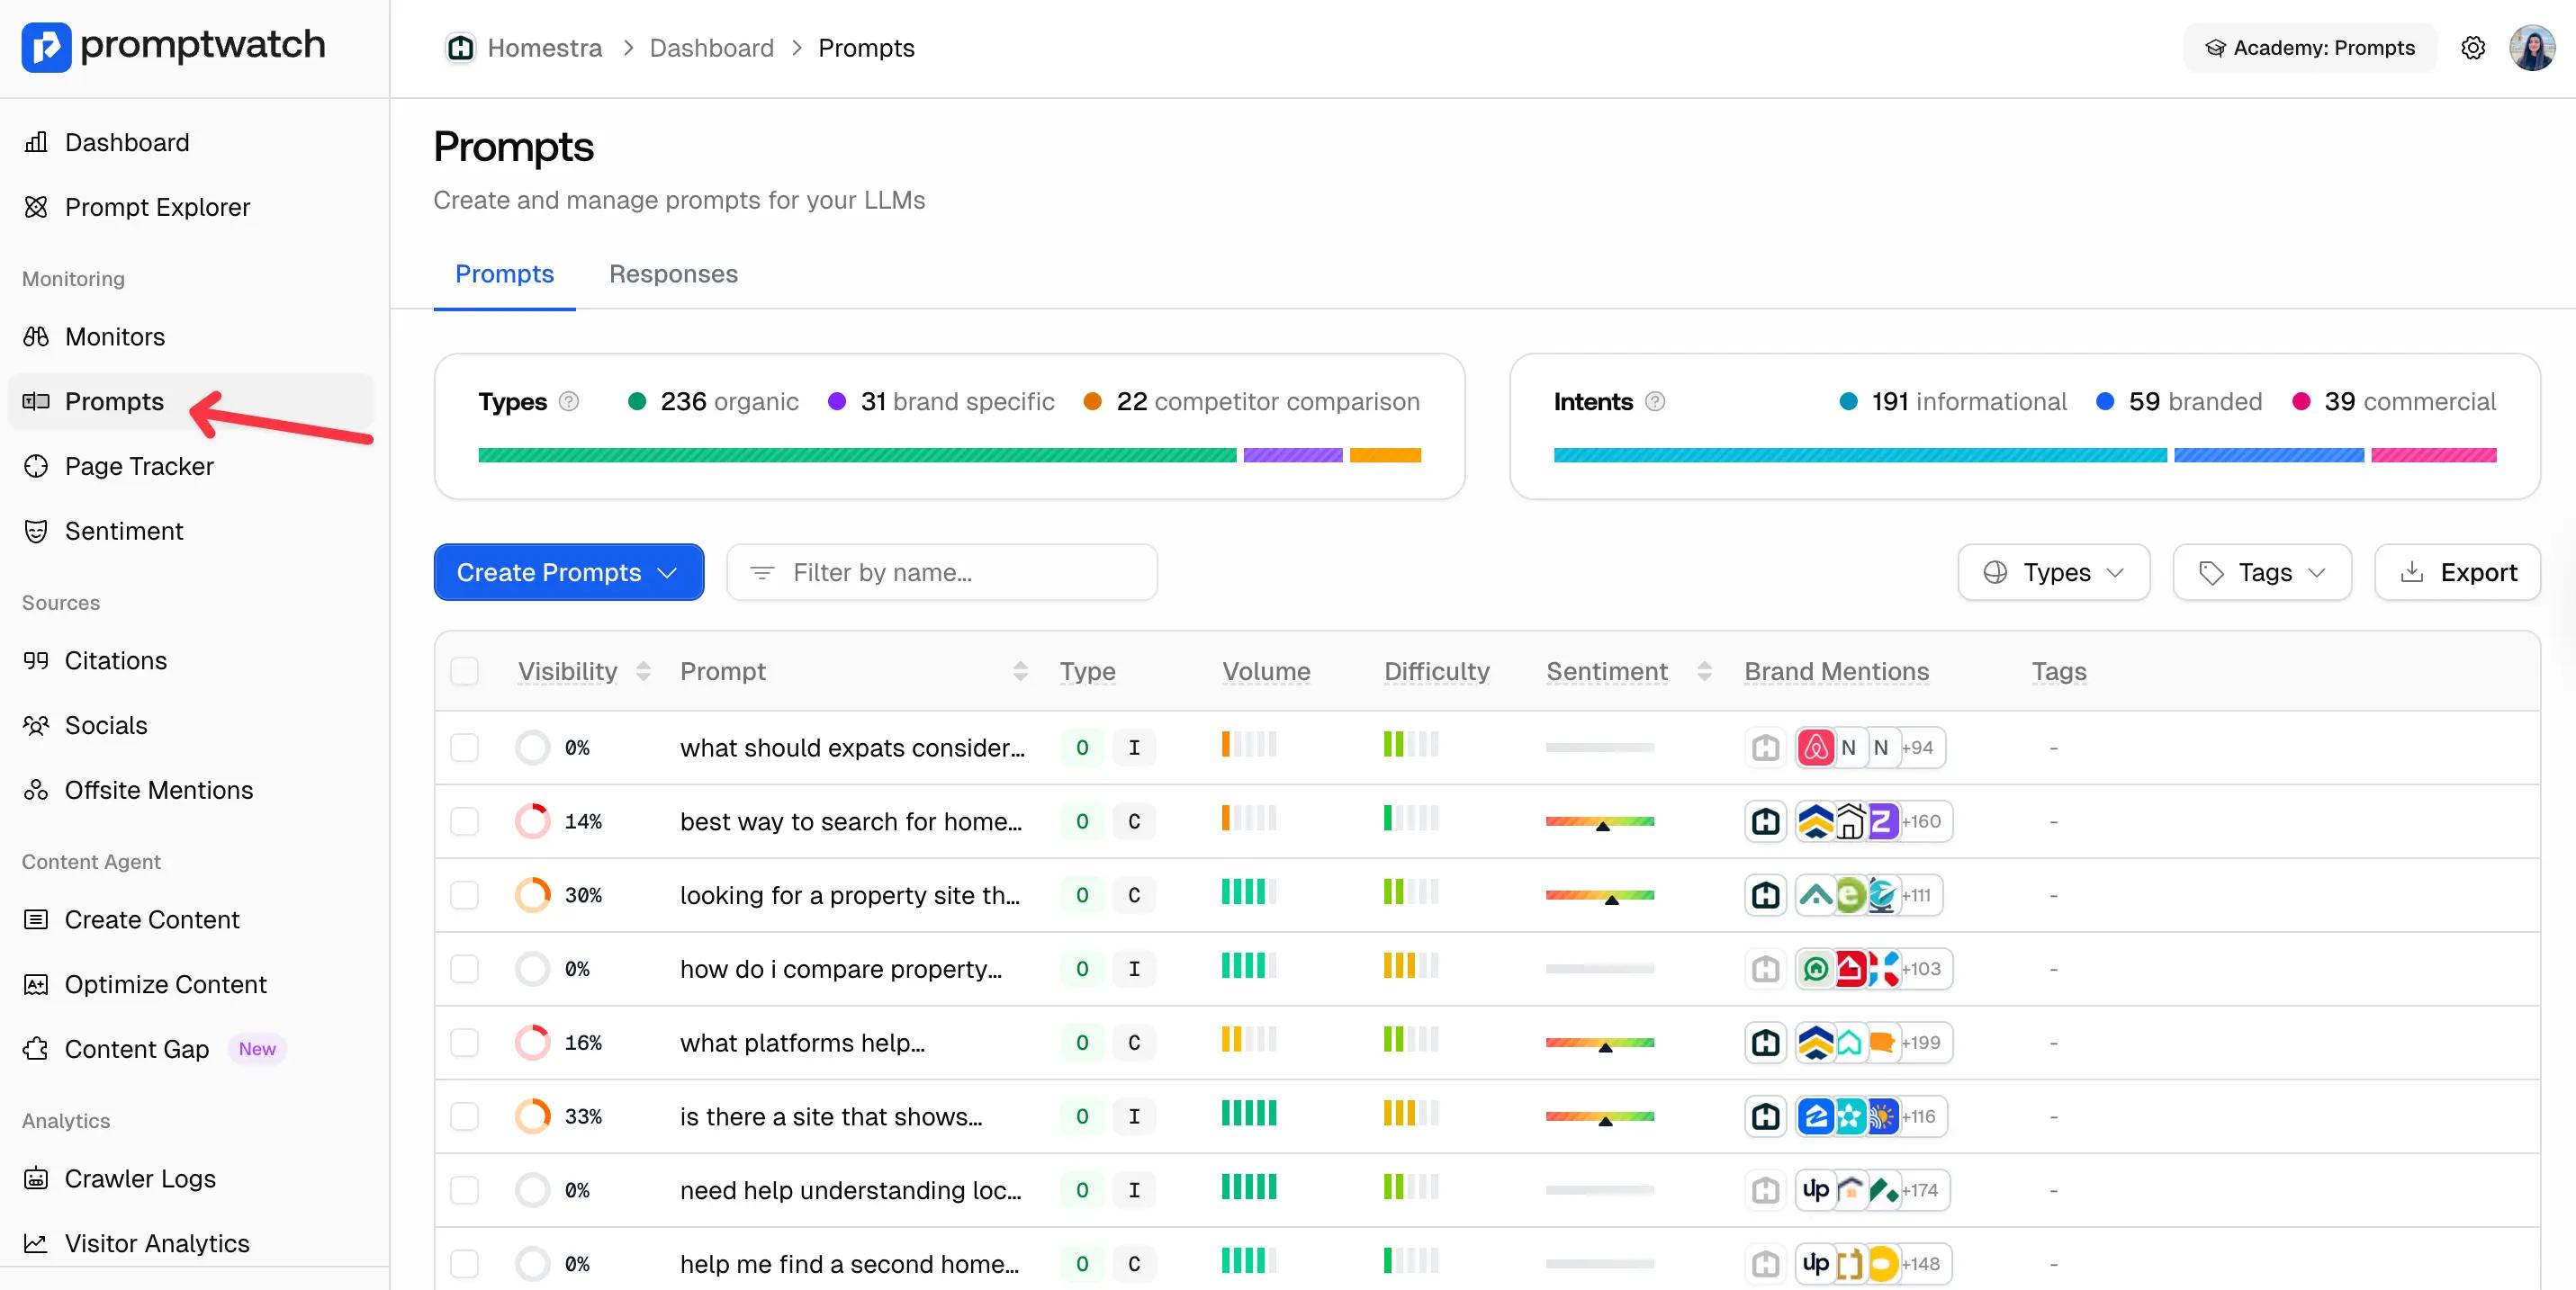Viewport: 2576px width, 1290px height.
Task: Open Prompt Explorer in sidebar
Action: tap(157, 207)
